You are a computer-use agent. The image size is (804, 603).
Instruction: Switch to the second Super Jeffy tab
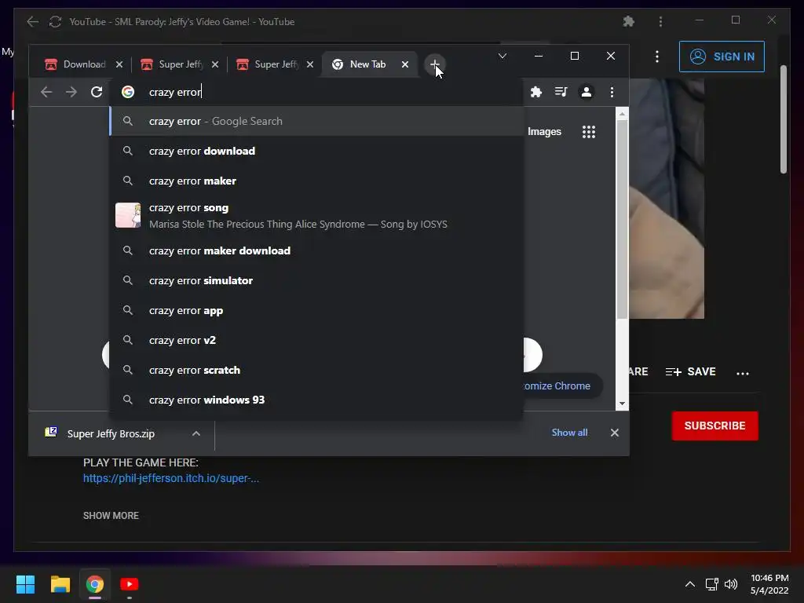point(275,64)
